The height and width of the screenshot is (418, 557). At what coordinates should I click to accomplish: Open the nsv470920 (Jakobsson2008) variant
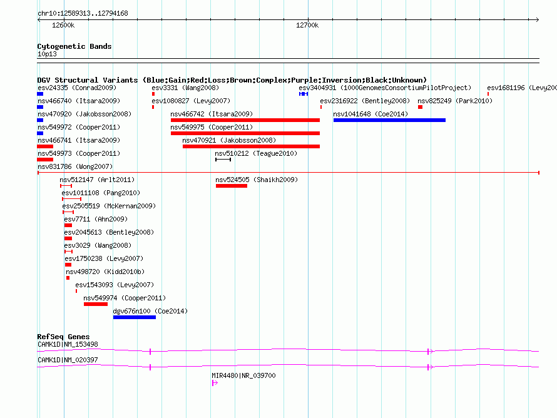(84, 114)
